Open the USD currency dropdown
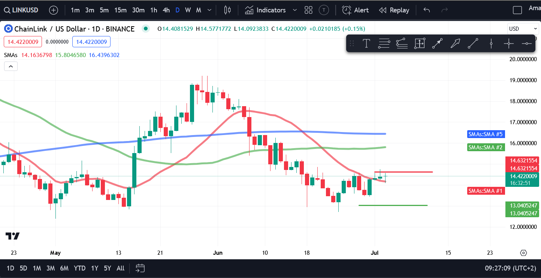Screen dimensions: 541x278 click(x=523, y=29)
